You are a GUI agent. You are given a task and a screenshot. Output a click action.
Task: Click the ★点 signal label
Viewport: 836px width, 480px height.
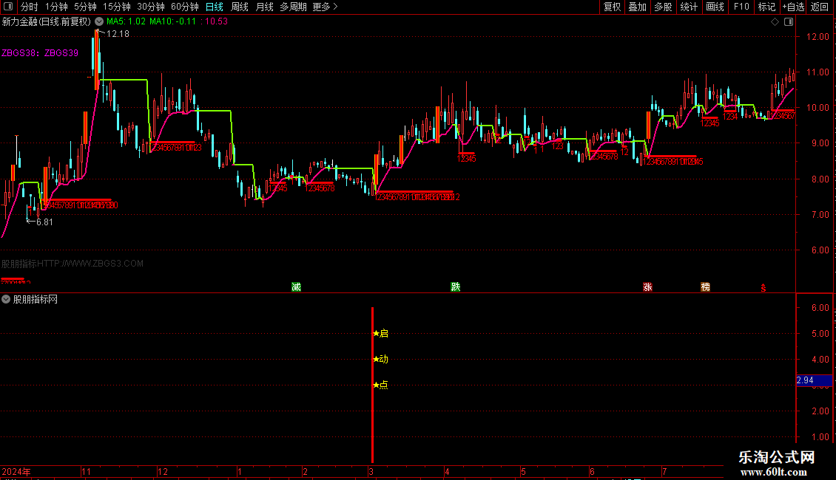click(381, 384)
